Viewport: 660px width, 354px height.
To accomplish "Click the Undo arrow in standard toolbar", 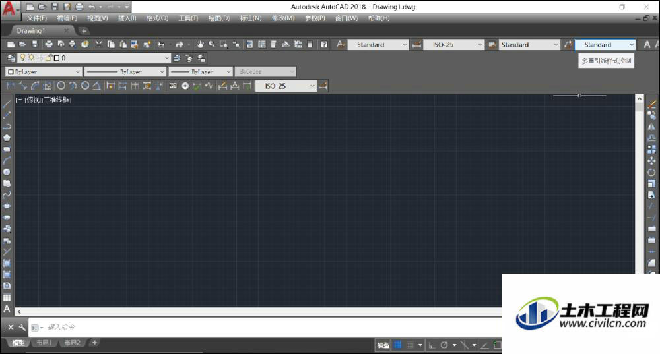I will pos(161,44).
